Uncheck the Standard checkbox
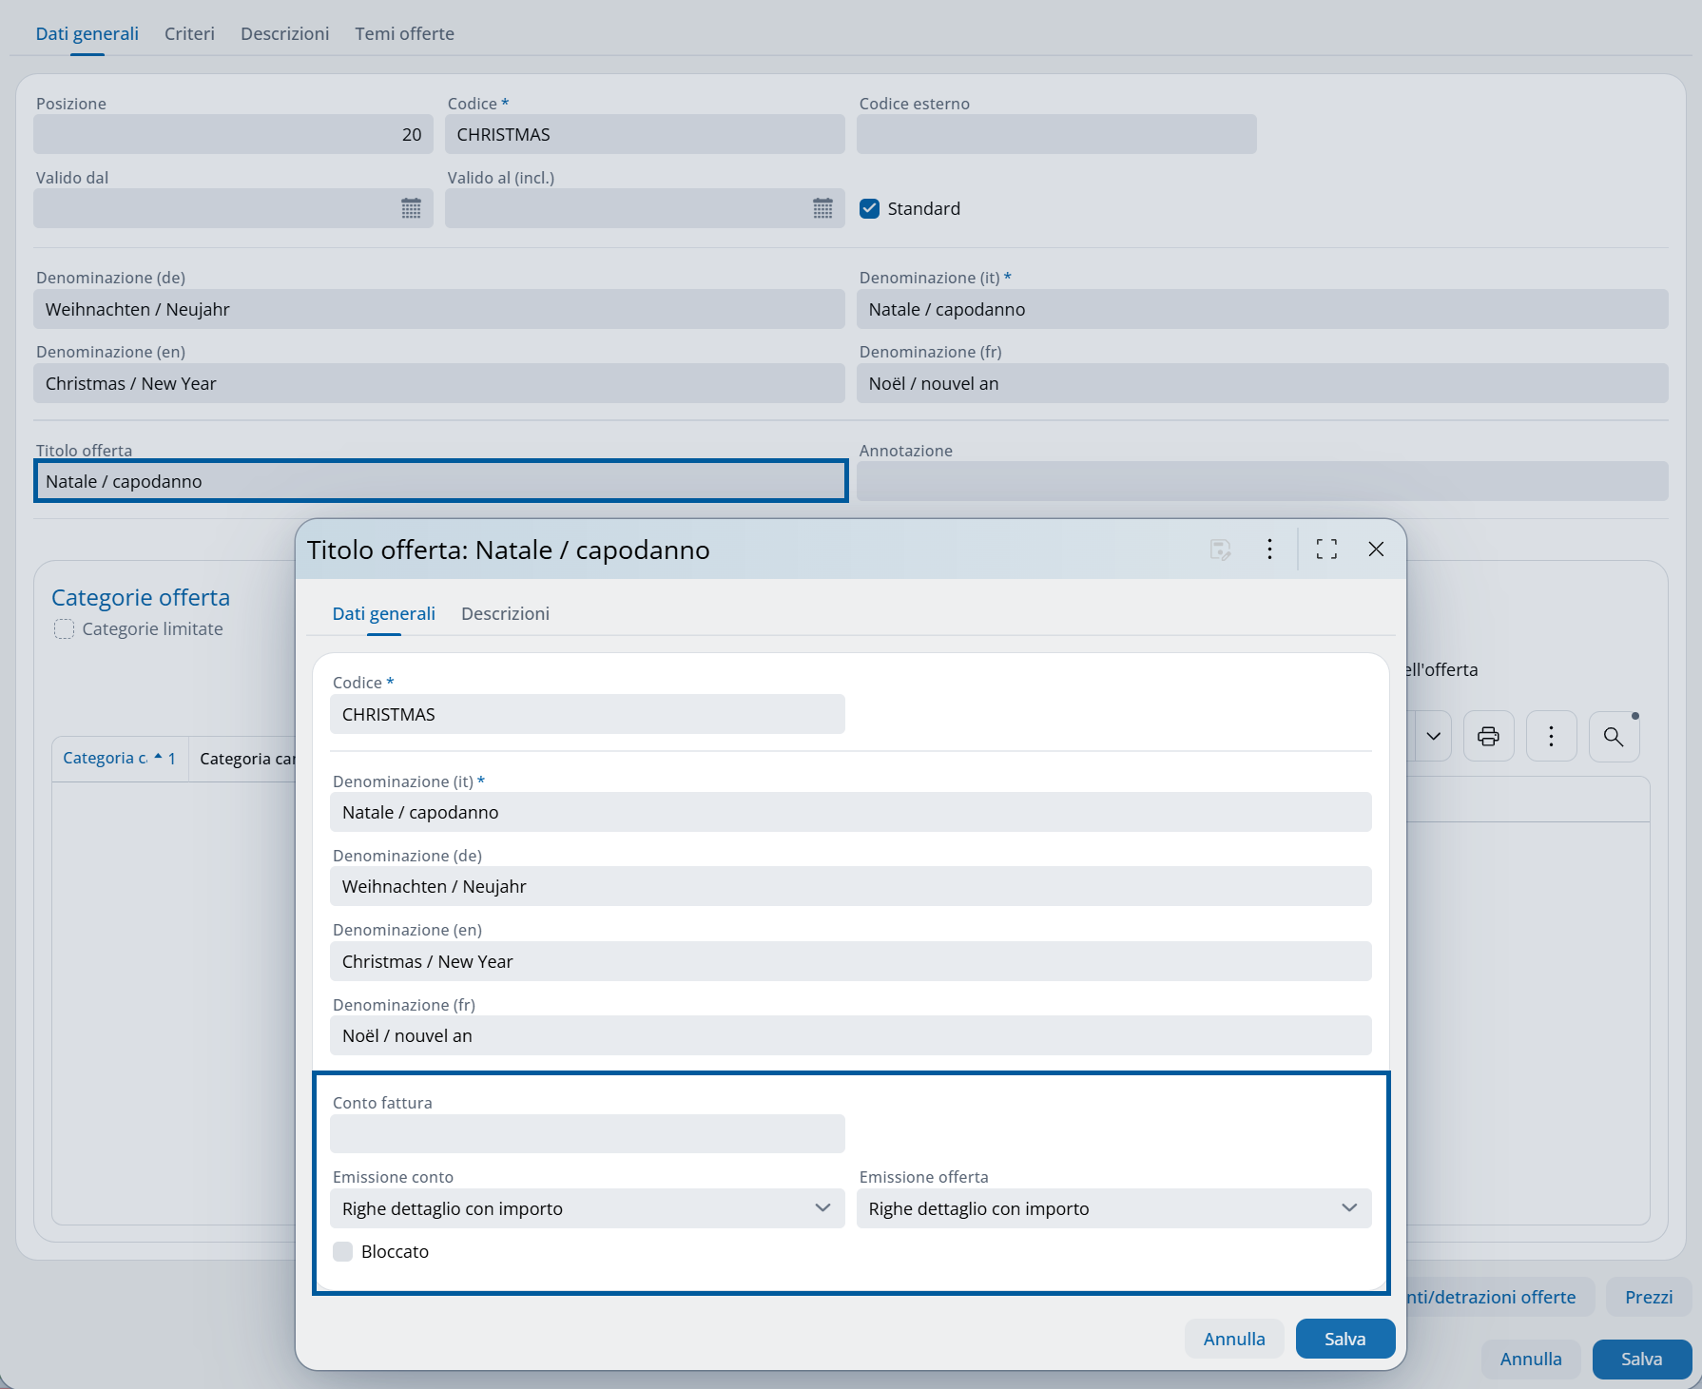Screen dimensions: 1702x1389 click(869, 209)
